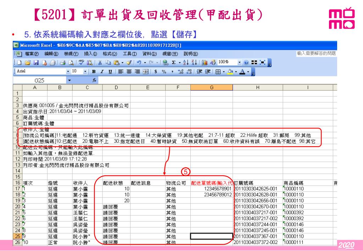Open the 編輯(E) menu
Image resolution: width=363 pixels, height=251 pixels.
pos(51,54)
